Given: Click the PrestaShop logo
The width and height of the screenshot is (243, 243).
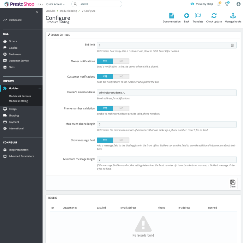Looking at the screenshot, I should pos(19,4).
